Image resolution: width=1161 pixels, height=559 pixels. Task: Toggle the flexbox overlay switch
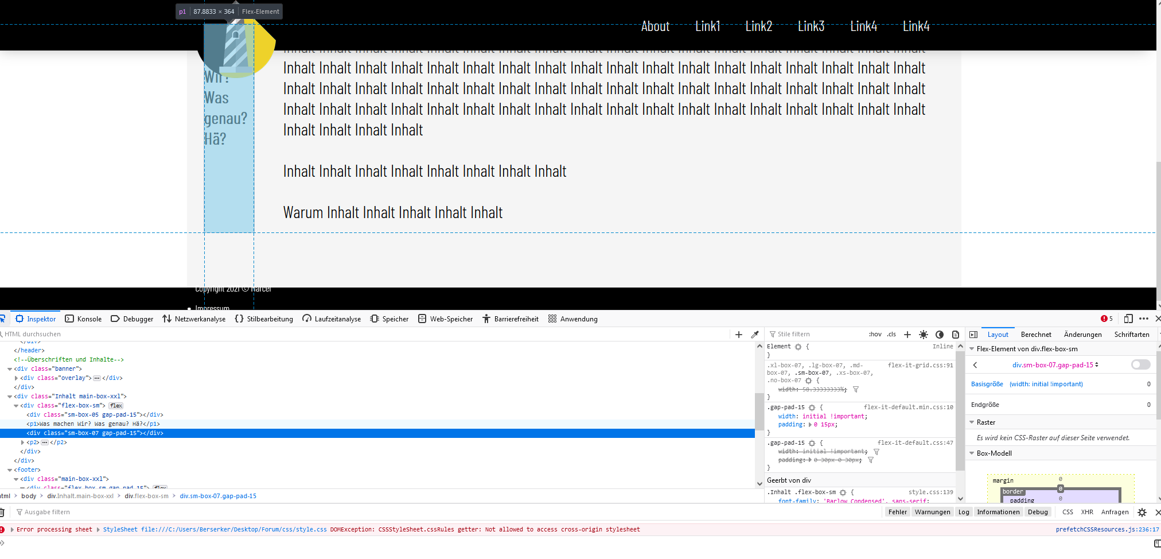point(1140,364)
